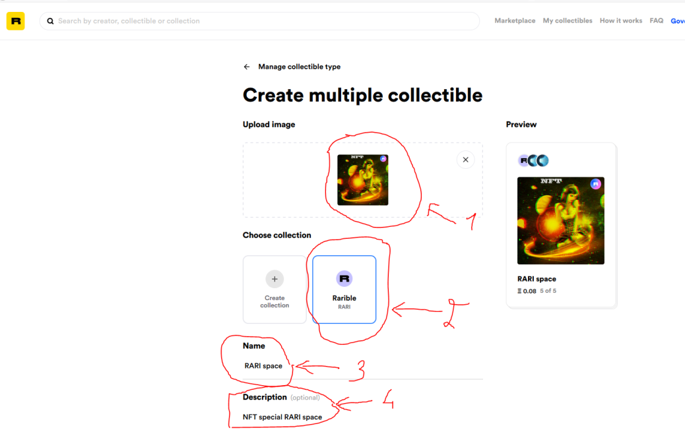
Task: Click the Upload image label
Action: [269, 125]
